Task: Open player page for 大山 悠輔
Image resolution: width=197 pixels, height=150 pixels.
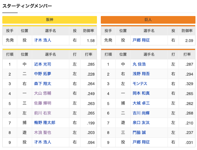Action: tap(43, 93)
